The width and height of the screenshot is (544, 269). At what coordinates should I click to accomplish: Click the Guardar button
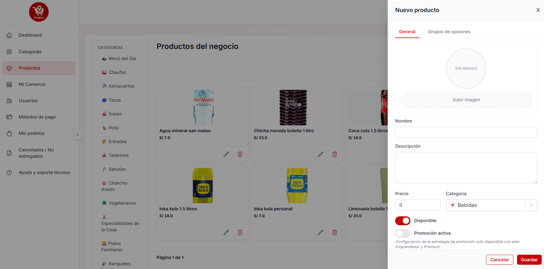[x=529, y=260]
